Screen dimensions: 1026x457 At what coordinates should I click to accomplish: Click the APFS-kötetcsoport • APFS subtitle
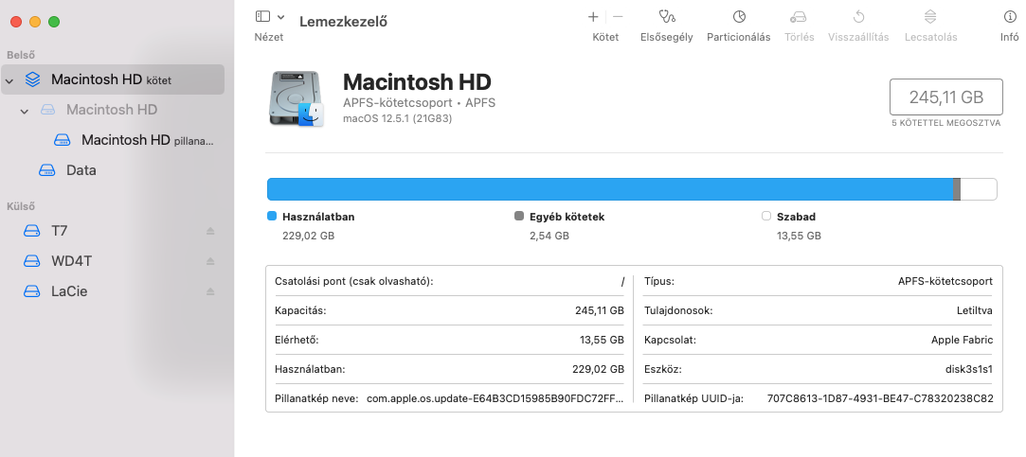click(419, 102)
